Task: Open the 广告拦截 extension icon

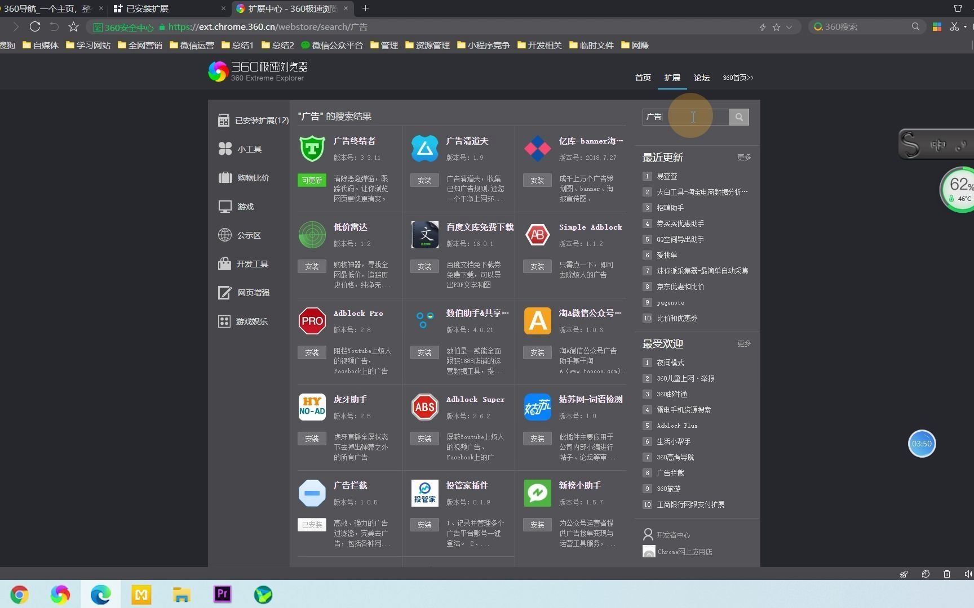Action: [x=312, y=493]
